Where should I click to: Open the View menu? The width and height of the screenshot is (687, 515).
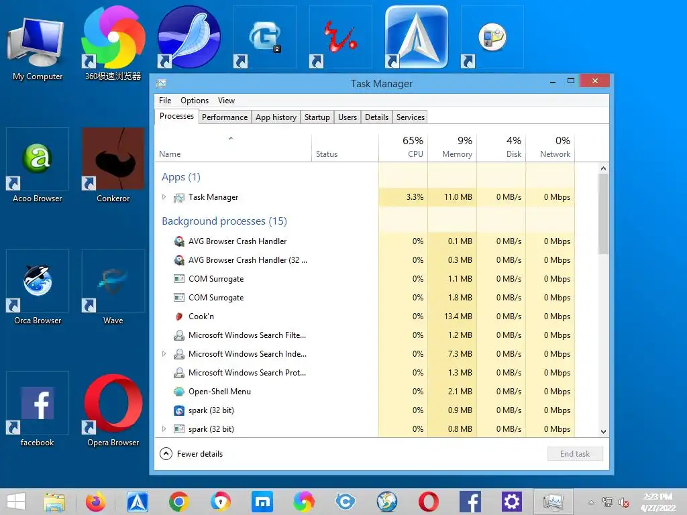(227, 101)
